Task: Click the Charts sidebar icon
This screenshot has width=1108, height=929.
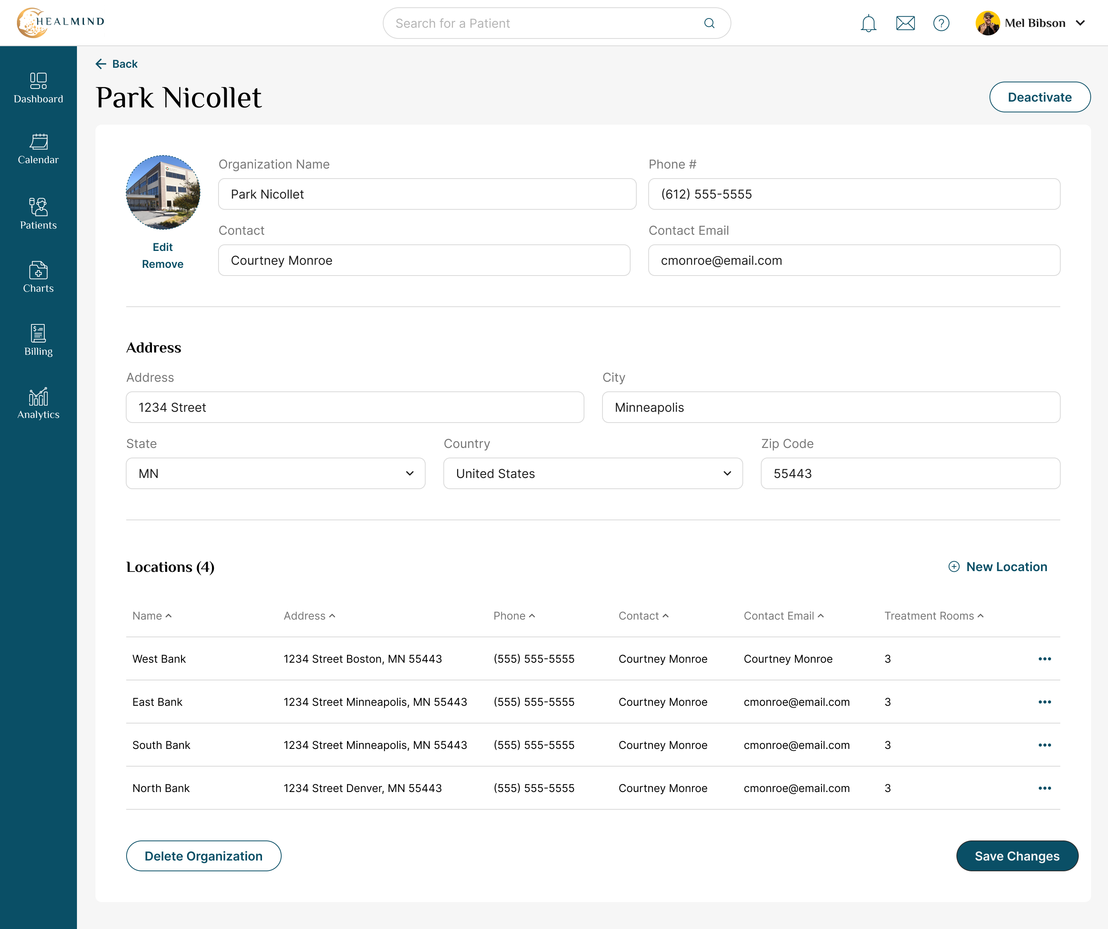Action: tap(38, 270)
